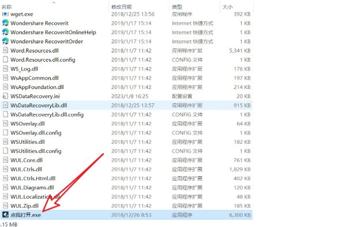Select the WUL.Diagrams.dll file
356x227 pixels.
point(32,188)
